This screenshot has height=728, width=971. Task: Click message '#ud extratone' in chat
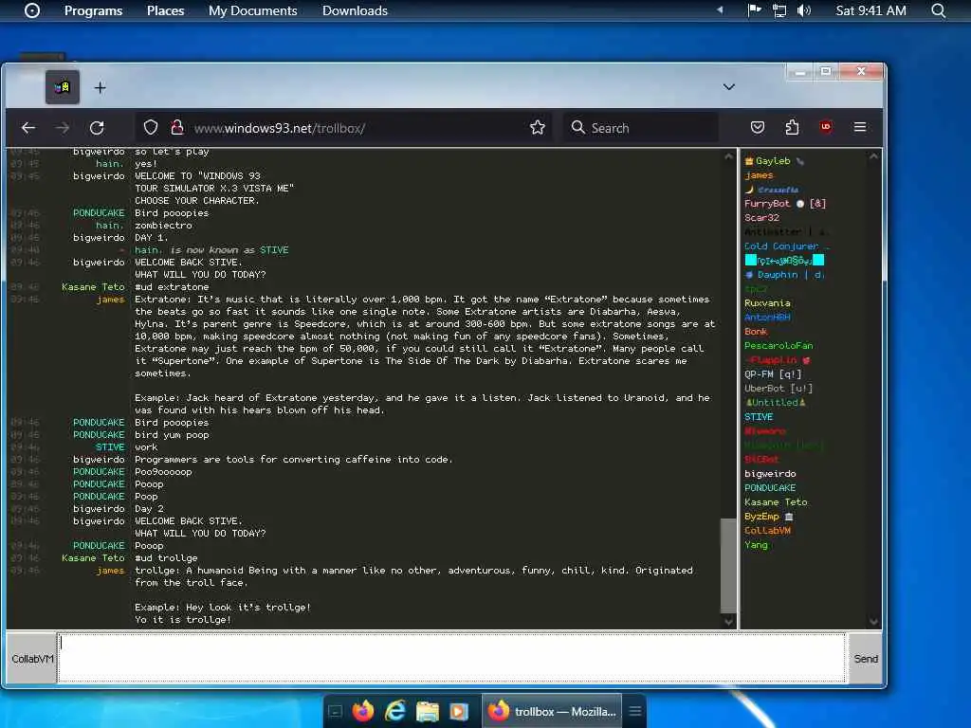[172, 287]
